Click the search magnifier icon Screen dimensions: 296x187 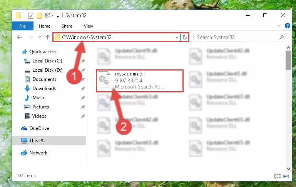coord(281,38)
